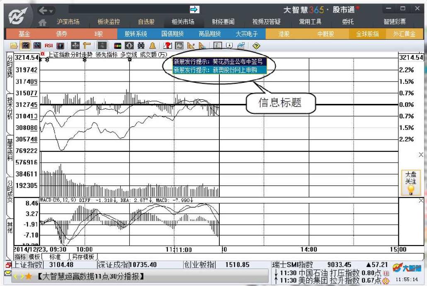Open the exclamation warning diamond icon
This screenshot has height=286, width=427.
(129, 46)
